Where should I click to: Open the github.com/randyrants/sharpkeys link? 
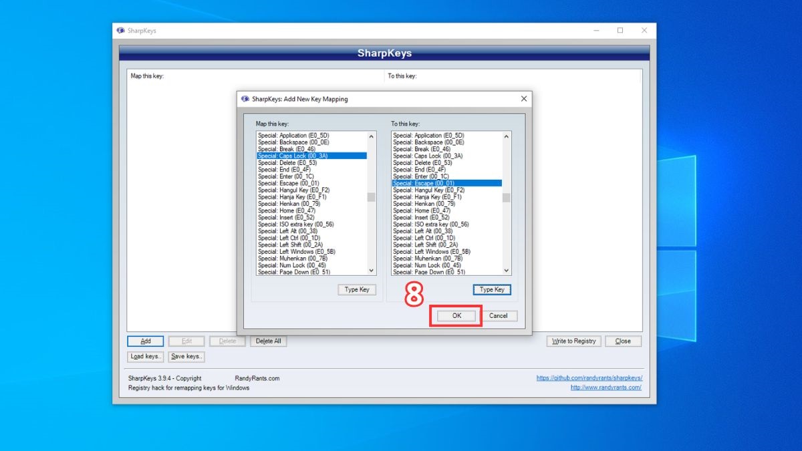589,378
